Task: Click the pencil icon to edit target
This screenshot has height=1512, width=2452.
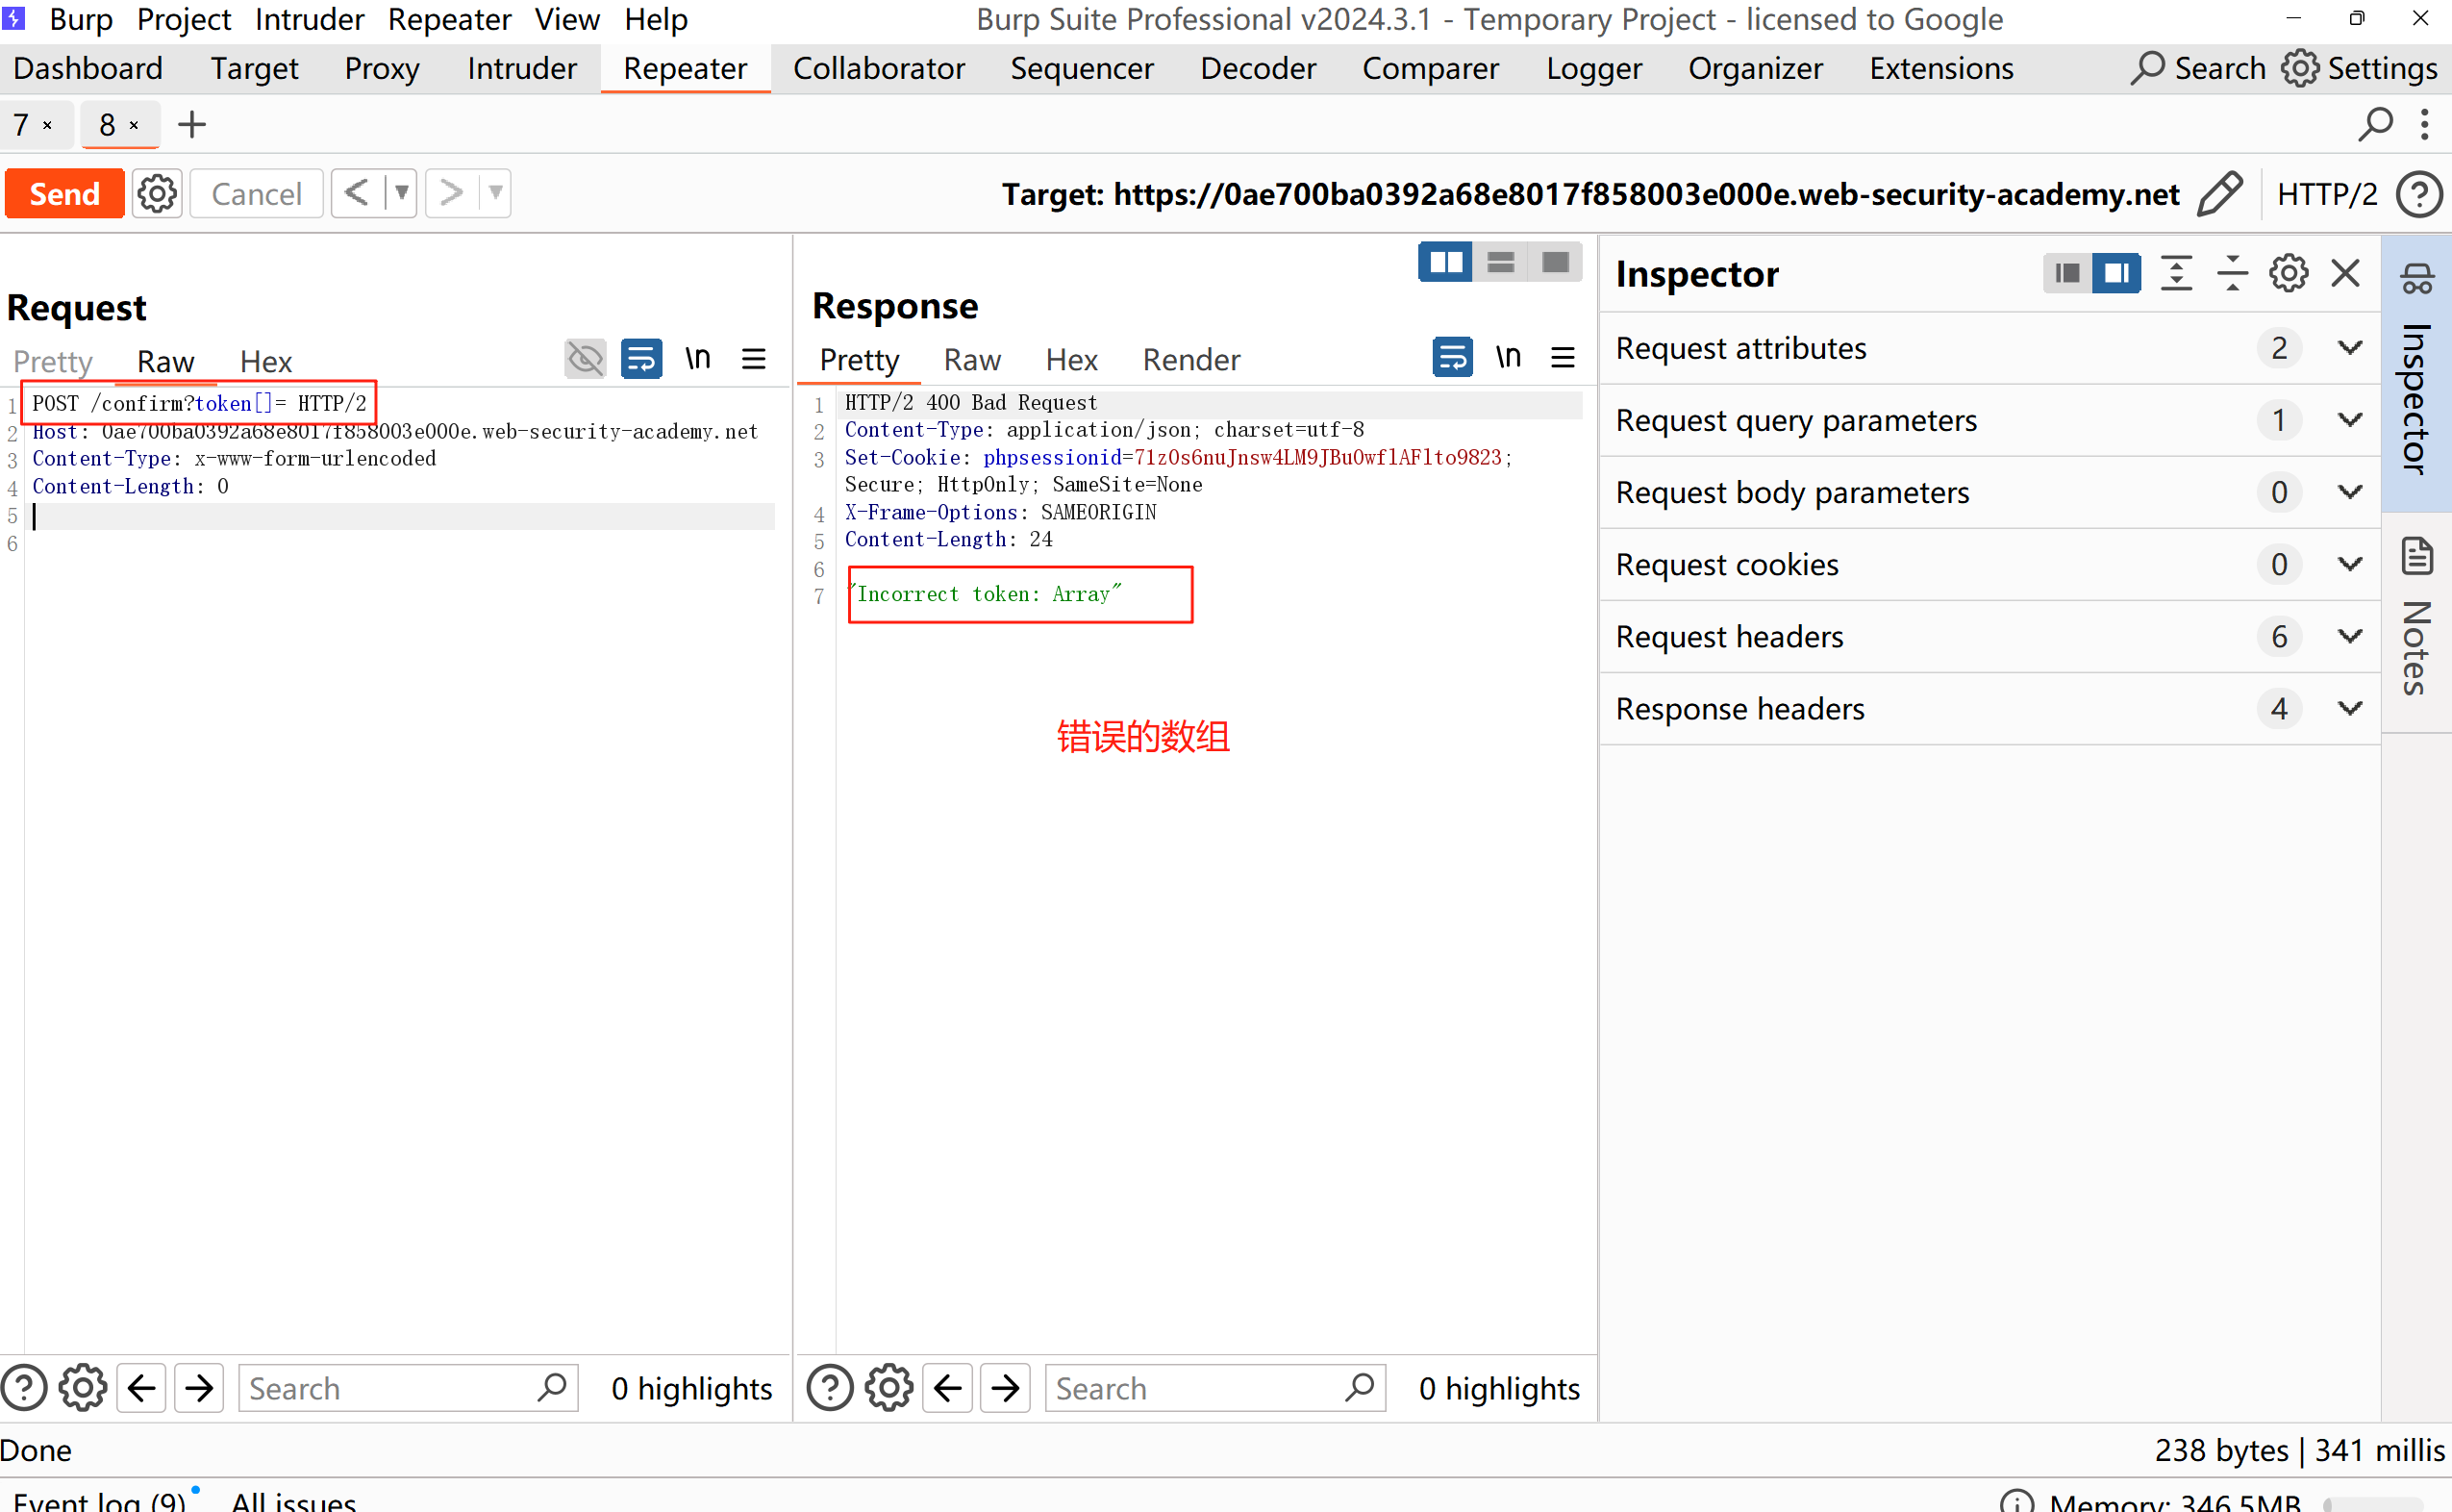Action: click(x=2220, y=194)
